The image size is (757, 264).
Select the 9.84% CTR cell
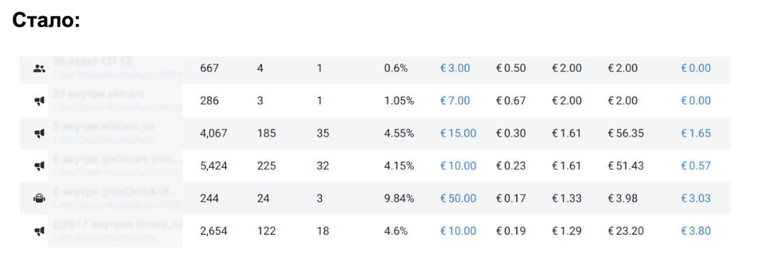click(x=399, y=199)
